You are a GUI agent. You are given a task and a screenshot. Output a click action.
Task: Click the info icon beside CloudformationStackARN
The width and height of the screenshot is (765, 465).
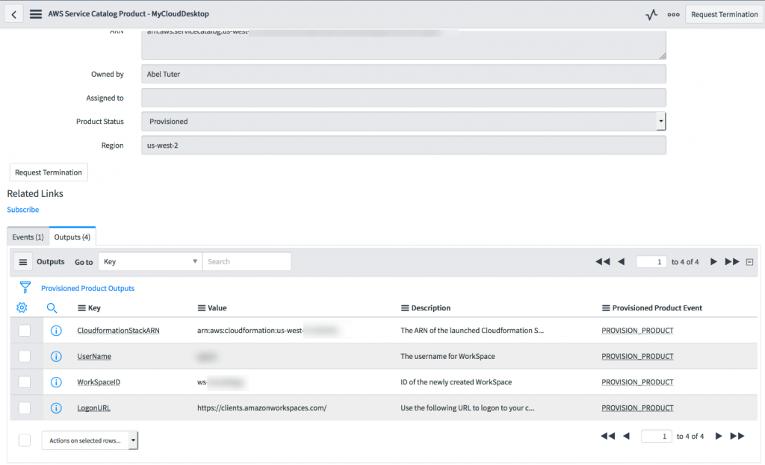(x=56, y=330)
